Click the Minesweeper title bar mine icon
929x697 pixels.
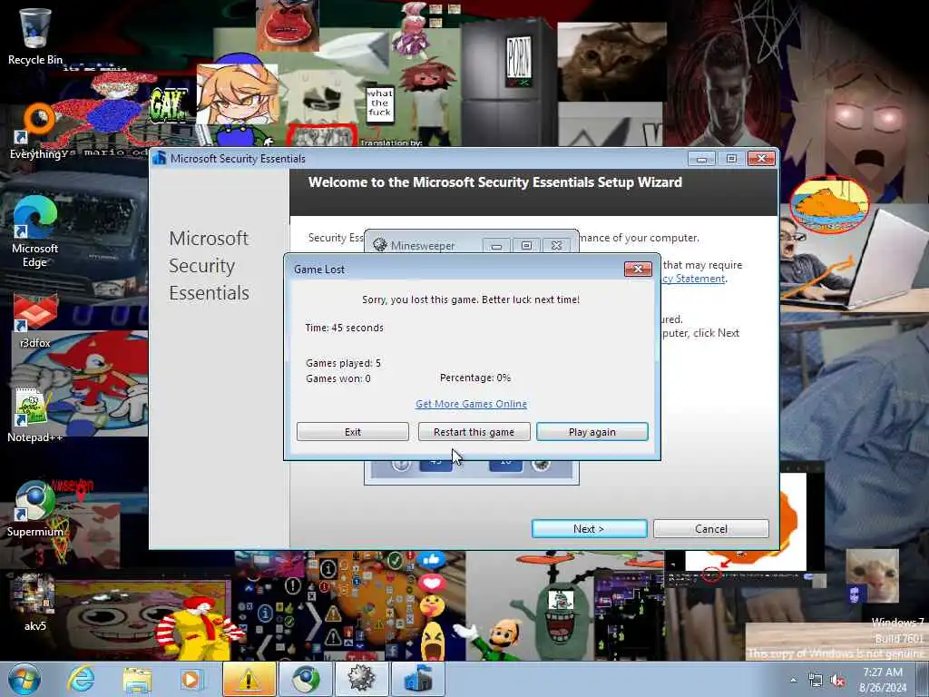coord(380,245)
